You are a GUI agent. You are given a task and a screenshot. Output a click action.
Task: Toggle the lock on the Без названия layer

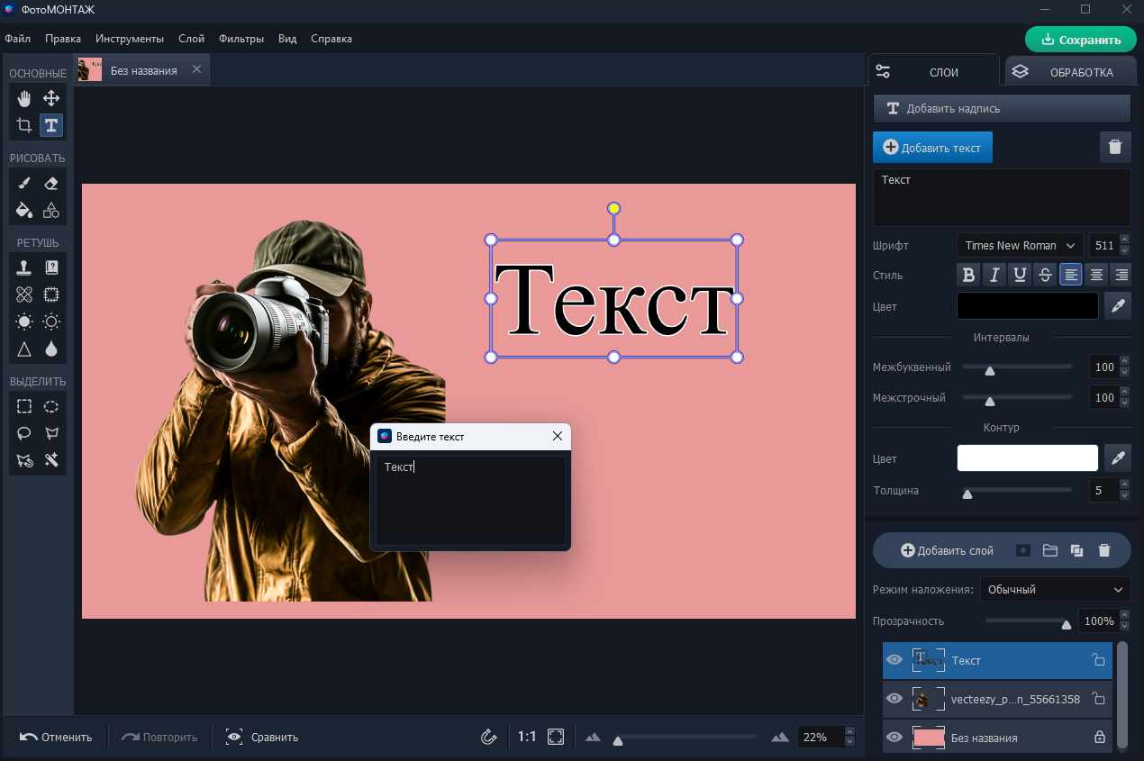[x=1099, y=737]
